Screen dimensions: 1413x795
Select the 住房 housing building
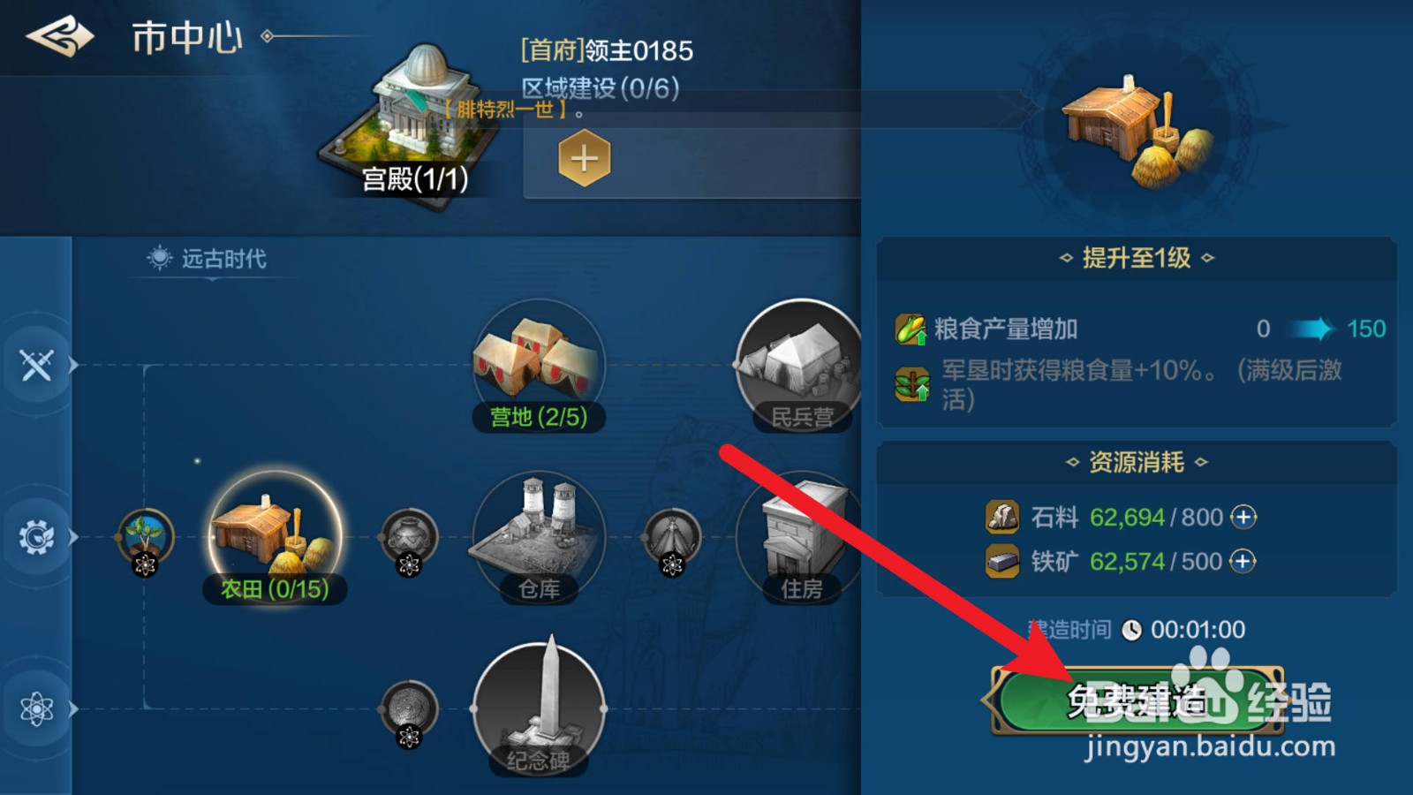799,537
